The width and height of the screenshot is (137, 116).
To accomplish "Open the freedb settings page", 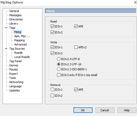I will 19,53.
